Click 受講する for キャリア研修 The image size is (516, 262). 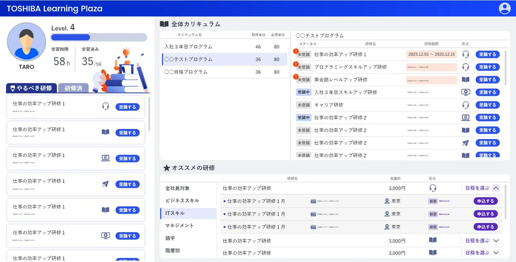click(487, 105)
